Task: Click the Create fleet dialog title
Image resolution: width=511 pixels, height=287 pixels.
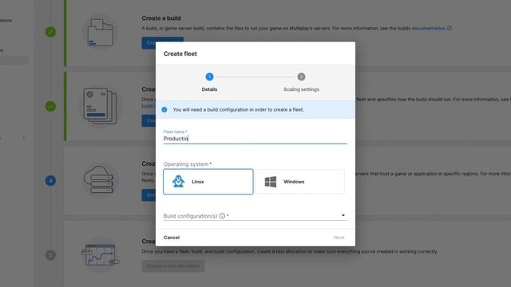Action: pos(180,53)
